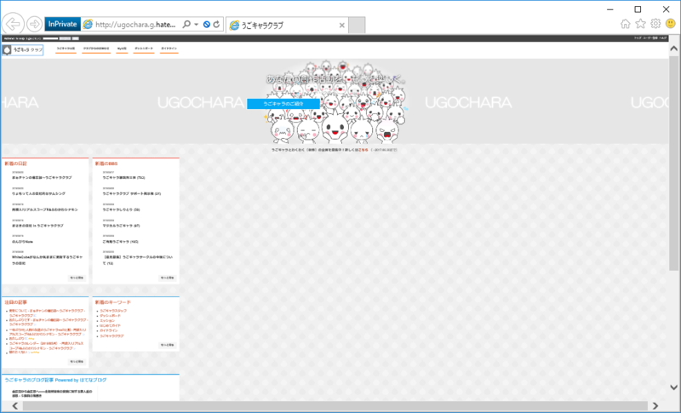Refresh the page with the reload icon
The height and width of the screenshot is (413, 681).
click(x=217, y=25)
